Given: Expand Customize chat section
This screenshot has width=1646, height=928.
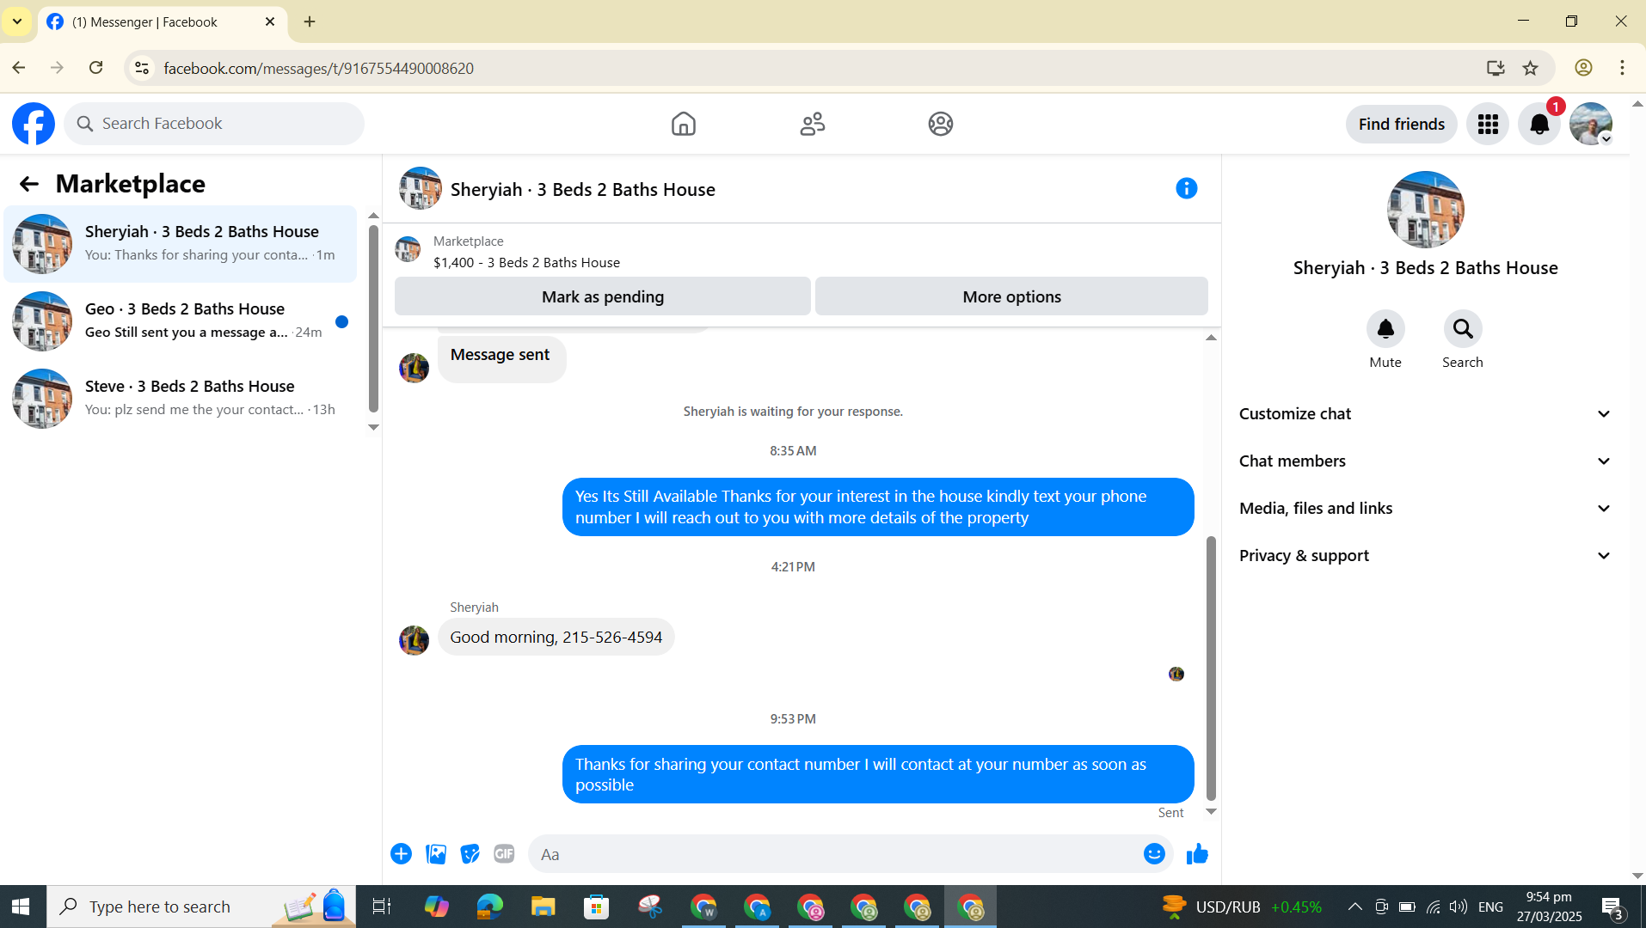Looking at the screenshot, I should [x=1425, y=413].
